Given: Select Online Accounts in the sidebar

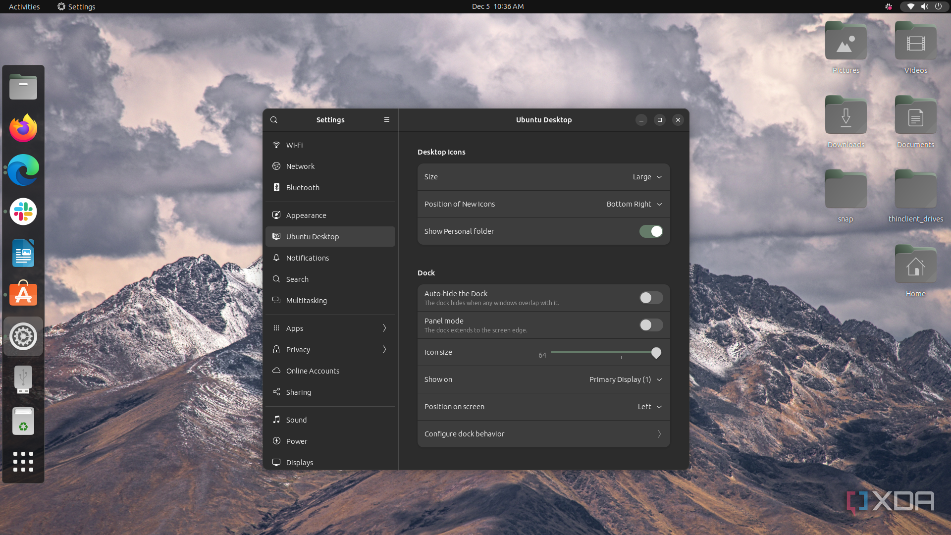Looking at the screenshot, I should [330, 371].
